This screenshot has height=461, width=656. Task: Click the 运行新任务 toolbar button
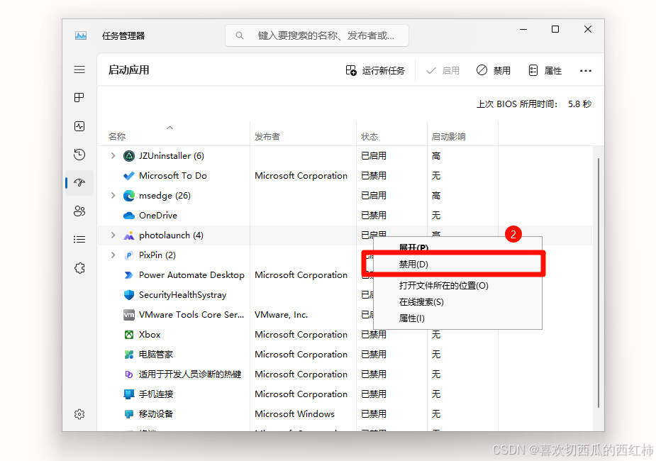click(x=375, y=70)
